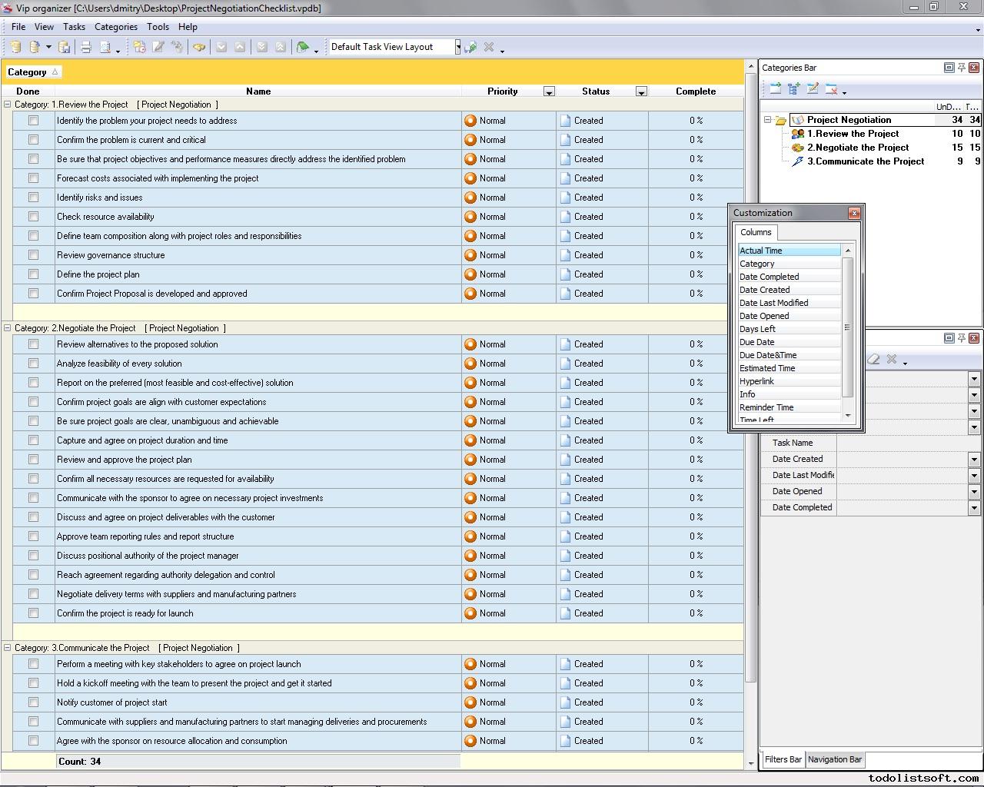984x787 pixels.
Task: Open the Categories menu
Action: click(x=115, y=27)
